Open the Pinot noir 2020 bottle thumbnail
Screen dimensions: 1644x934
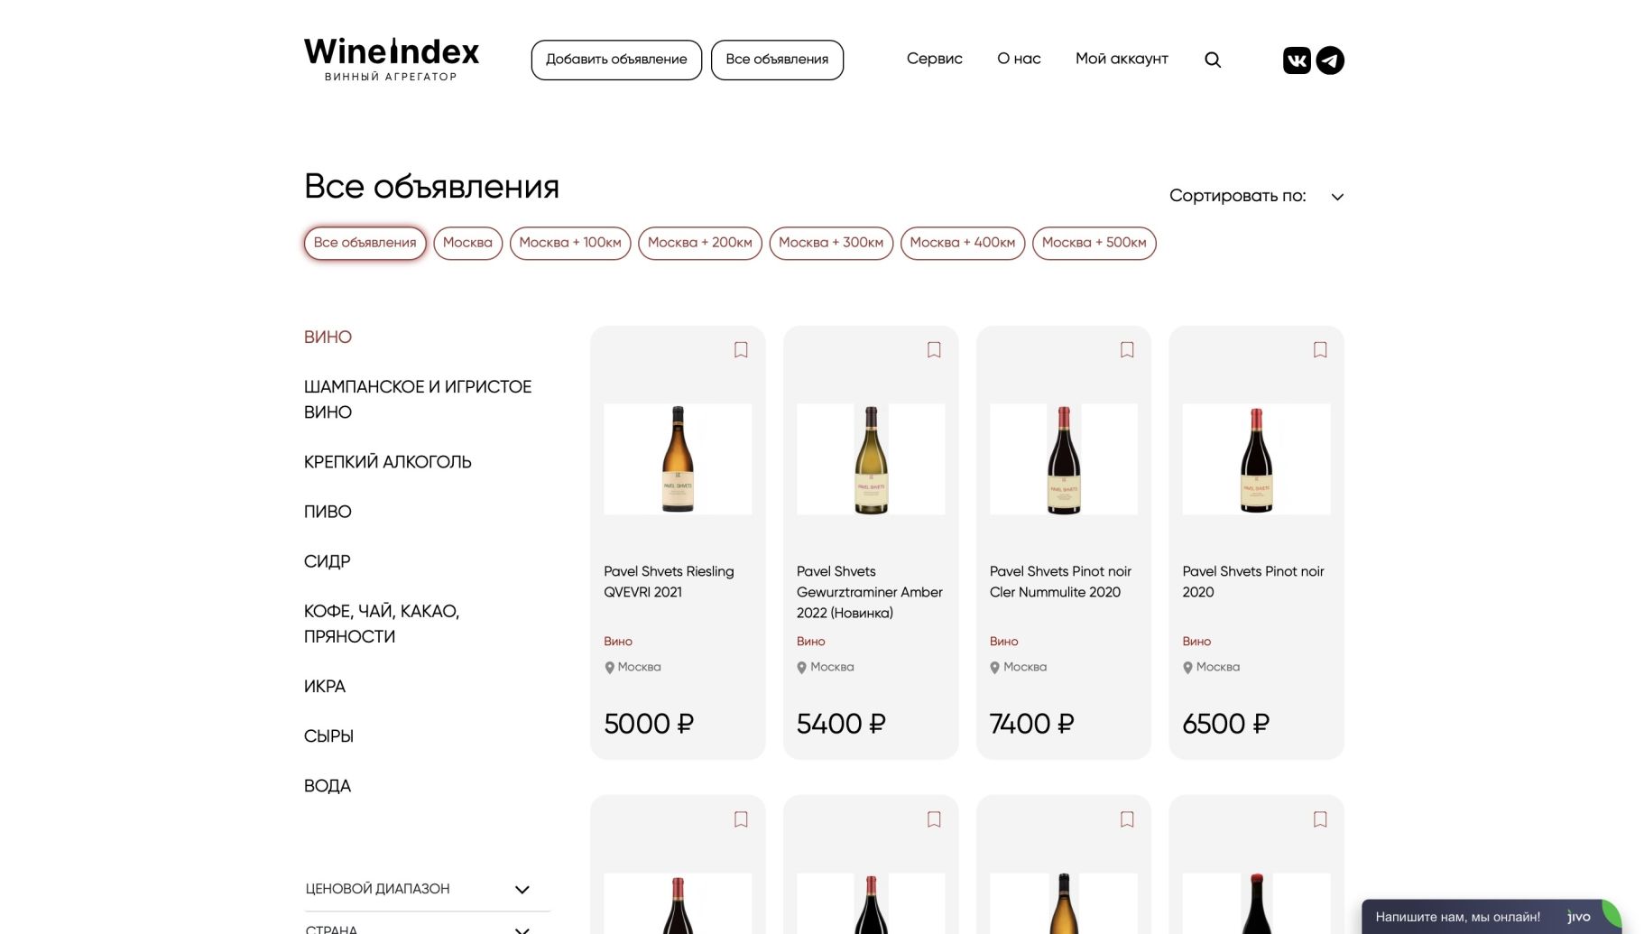(x=1256, y=459)
